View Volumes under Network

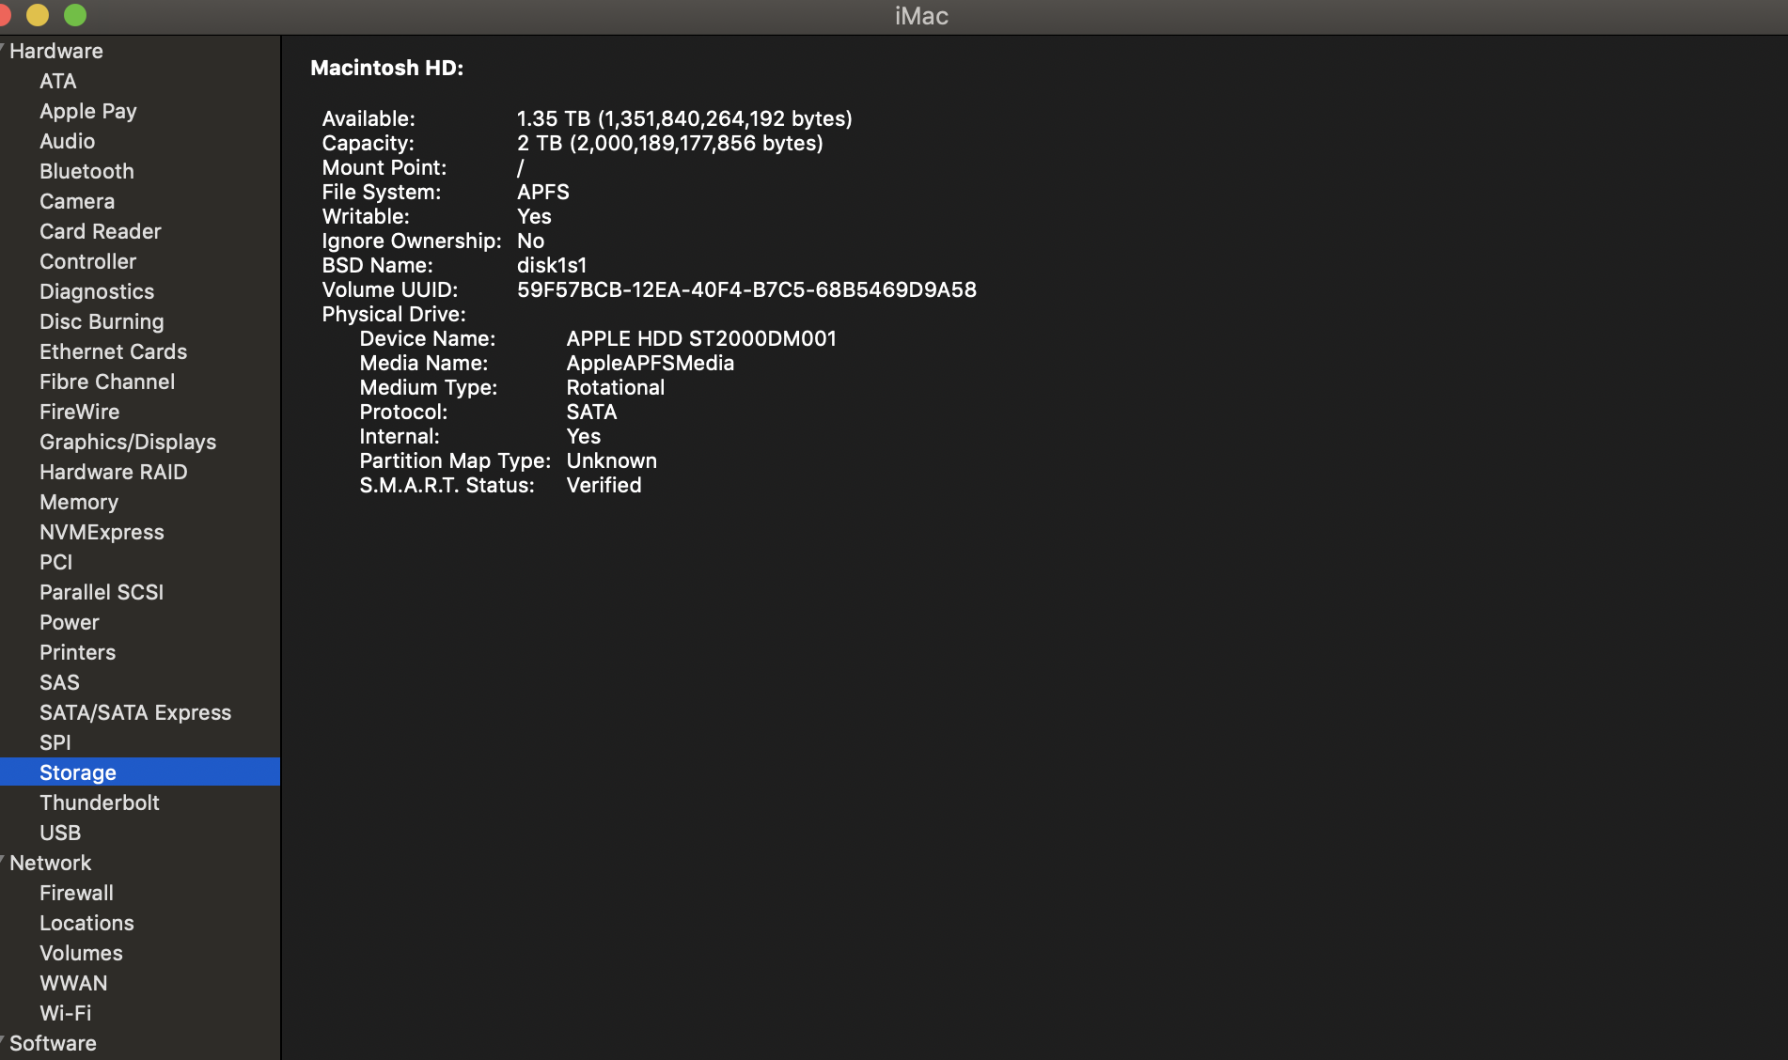click(x=81, y=953)
